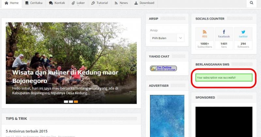The height and width of the screenshot is (137, 261).
Task: Click the Facebook counter icon
Action: (224, 32)
